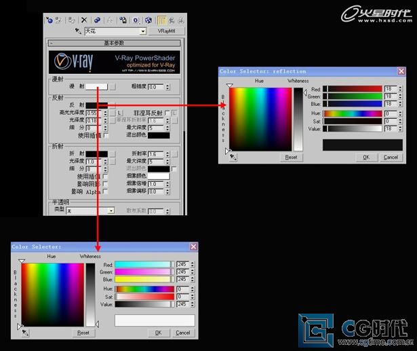Click Hue slider in reflection Color Selector
417x351 pixels.
click(353, 113)
